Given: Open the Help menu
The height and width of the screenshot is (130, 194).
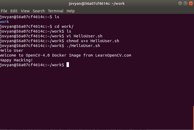Looking at the screenshot, I should point(71,11).
